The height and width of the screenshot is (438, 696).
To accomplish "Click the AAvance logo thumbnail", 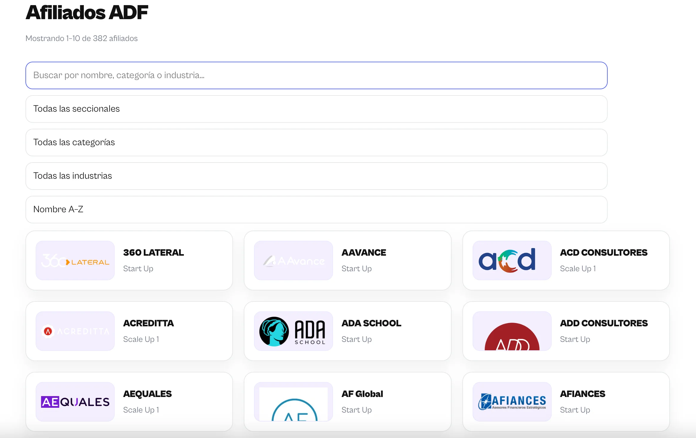I will point(293,260).
